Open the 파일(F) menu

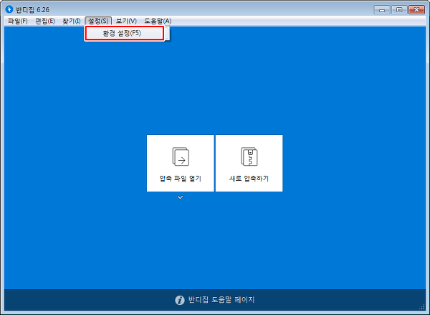coord(17,21)
